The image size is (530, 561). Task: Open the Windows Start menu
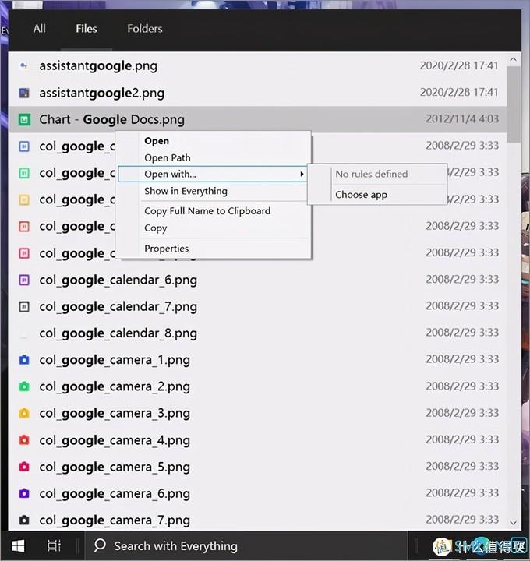click(x=18, y=546)
